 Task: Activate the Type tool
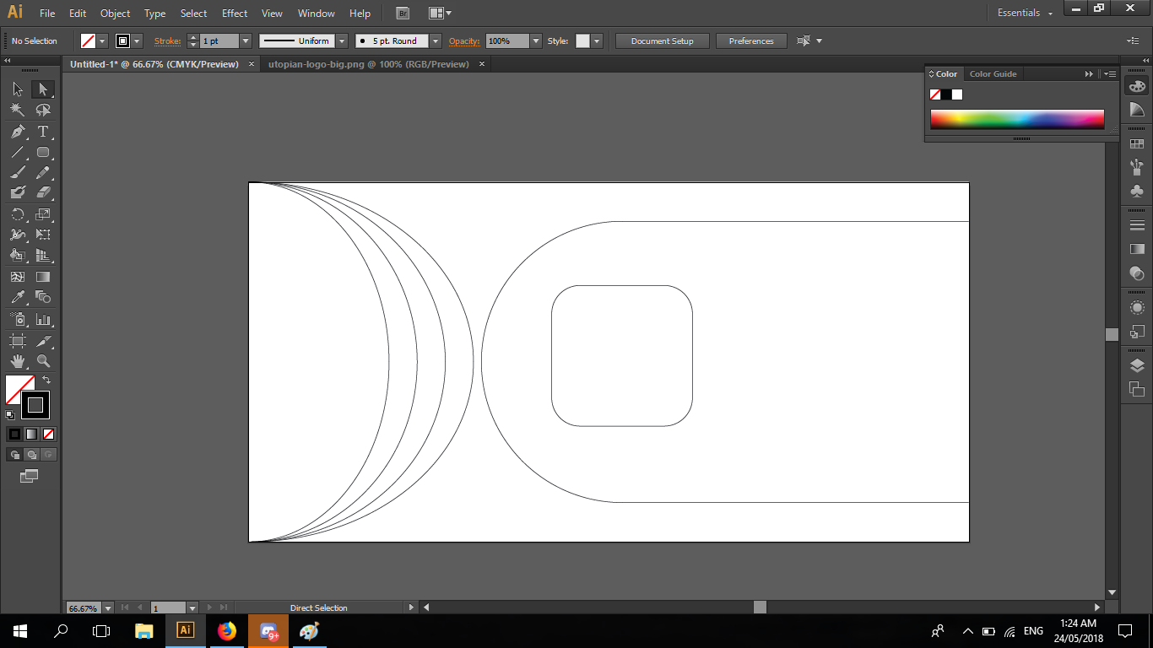[x=43, y=132]
